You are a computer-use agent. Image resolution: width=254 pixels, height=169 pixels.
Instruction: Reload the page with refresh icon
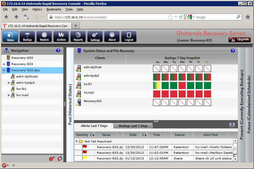tap(181, 17)
